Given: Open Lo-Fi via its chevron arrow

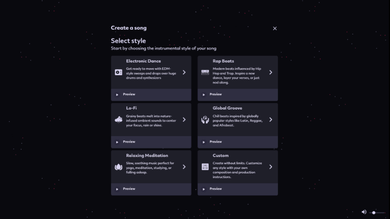Looking at the screenshot, I should coord(184,119).
